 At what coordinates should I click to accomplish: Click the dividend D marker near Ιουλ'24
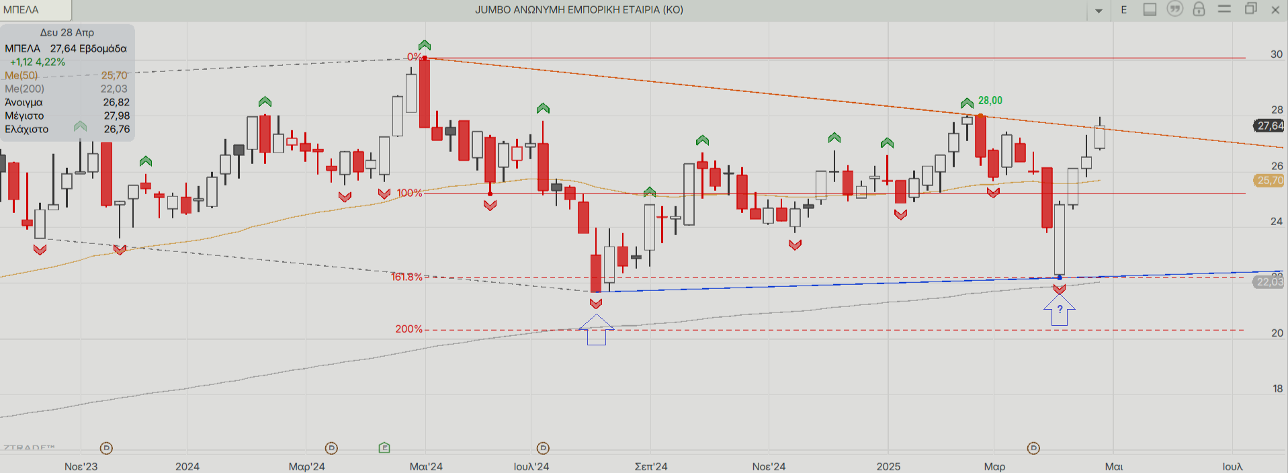(543, 447)
